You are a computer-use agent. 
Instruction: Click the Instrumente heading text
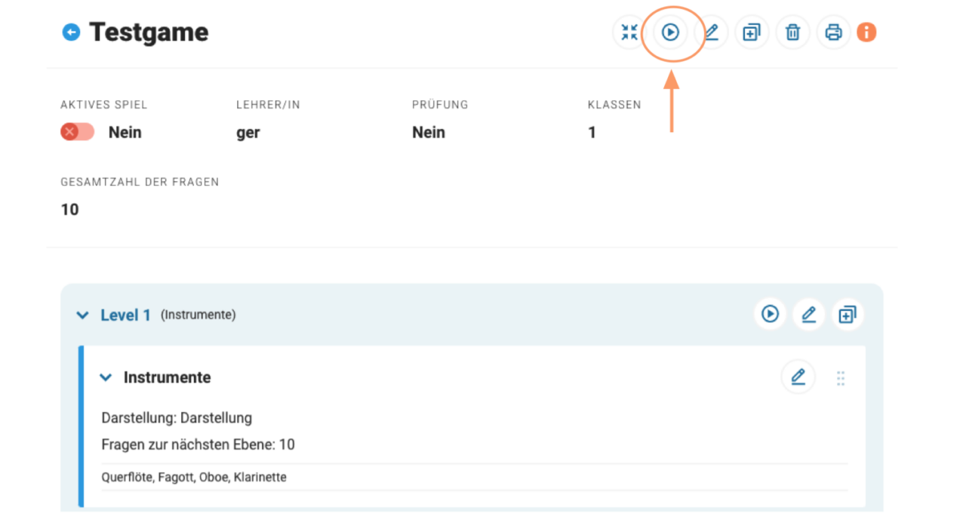pos(167,377)
